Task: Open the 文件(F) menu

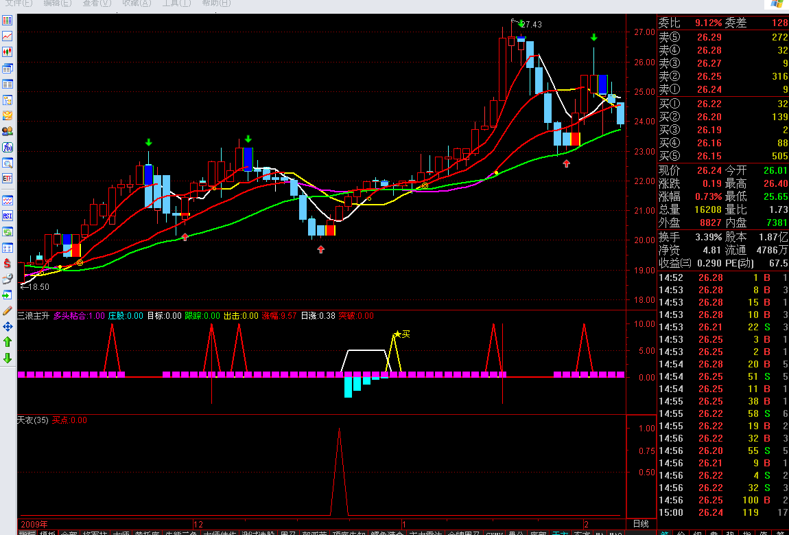Action: pyautogui.click(x=19, y=3)
